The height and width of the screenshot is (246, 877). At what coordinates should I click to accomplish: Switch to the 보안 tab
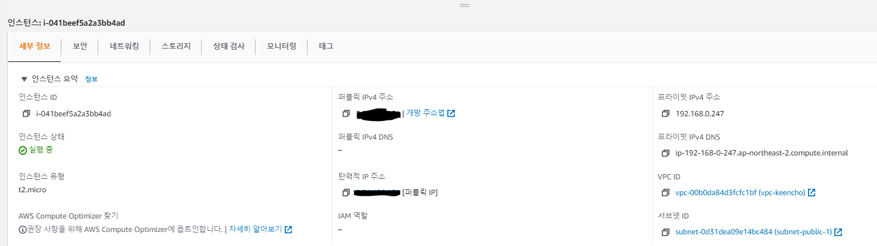click(80, 46)
